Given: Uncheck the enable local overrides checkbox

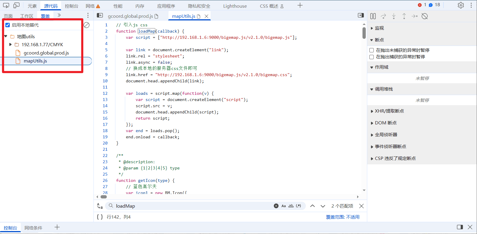Looking at the screenshot, I should (8, 25).
